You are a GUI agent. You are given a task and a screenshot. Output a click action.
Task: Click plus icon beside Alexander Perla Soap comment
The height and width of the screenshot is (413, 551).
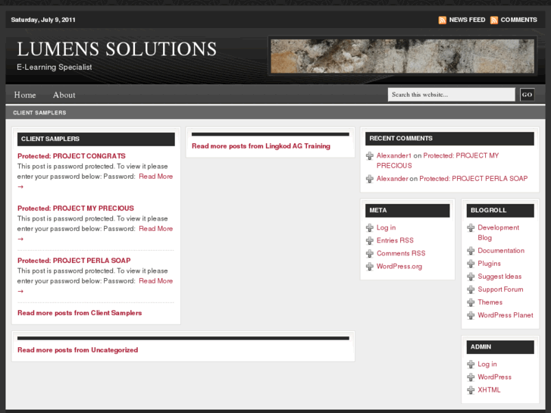[370, 179]
